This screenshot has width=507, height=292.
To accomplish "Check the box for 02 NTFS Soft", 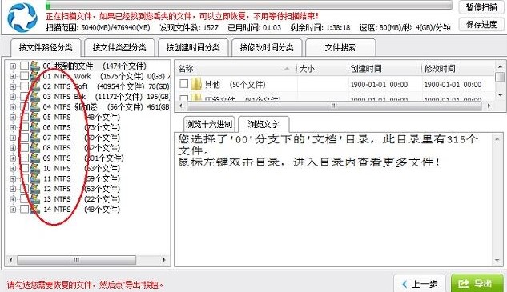I will 24,86.
